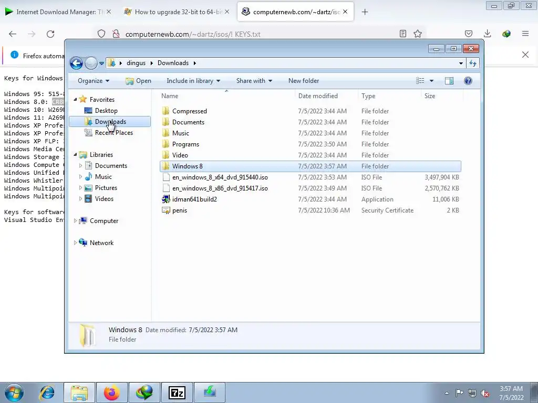Screen dimensions: 538x403
Task: Refresh the Downloads folder in Explorer address bar
Action: click(x=473, y=63)
